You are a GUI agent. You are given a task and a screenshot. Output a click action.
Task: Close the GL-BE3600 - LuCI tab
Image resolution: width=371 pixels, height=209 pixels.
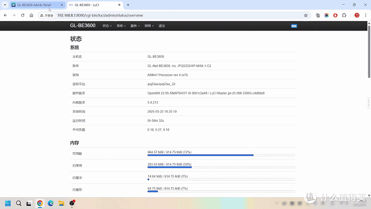tap(119, 5)
